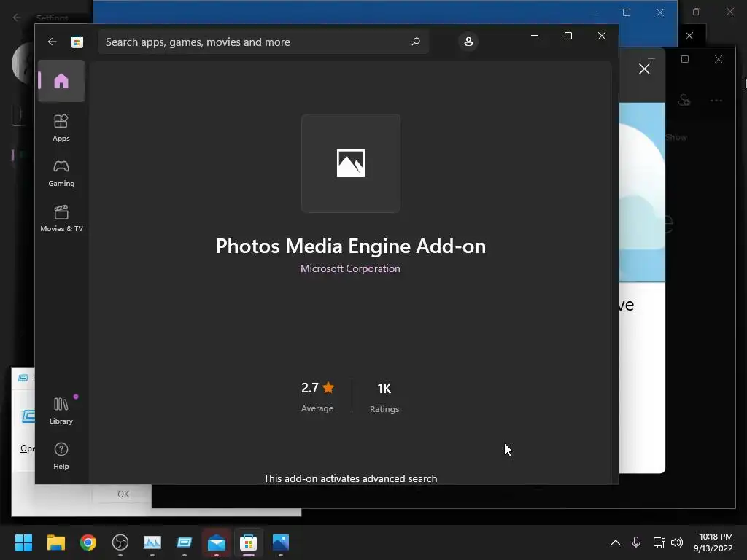The height and width of the screenshot is (560, 747).
Task: Open OBS Studio from the taskbar
Action: 120,542
